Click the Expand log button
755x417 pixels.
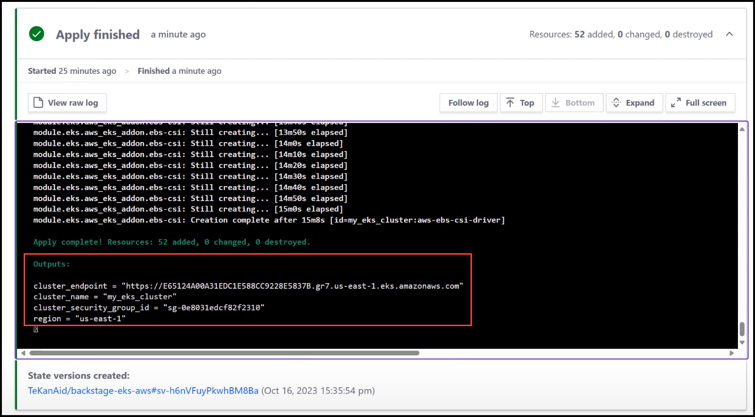pos(633,103)
